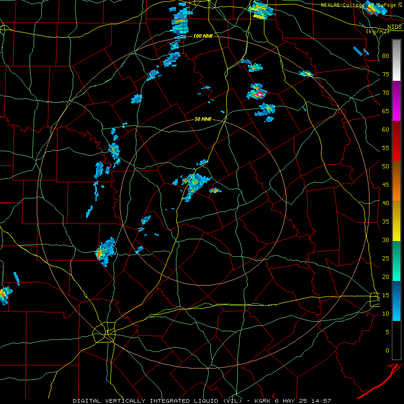Screen dimensions: 404x404
Task: Click the 80 value on the color scale
Action: pos(386,56)
